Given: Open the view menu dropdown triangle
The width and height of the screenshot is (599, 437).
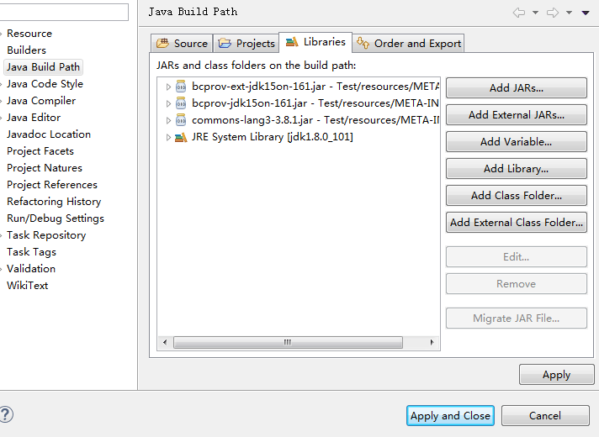Looking at the screenshot, I should tap(586, 13).
